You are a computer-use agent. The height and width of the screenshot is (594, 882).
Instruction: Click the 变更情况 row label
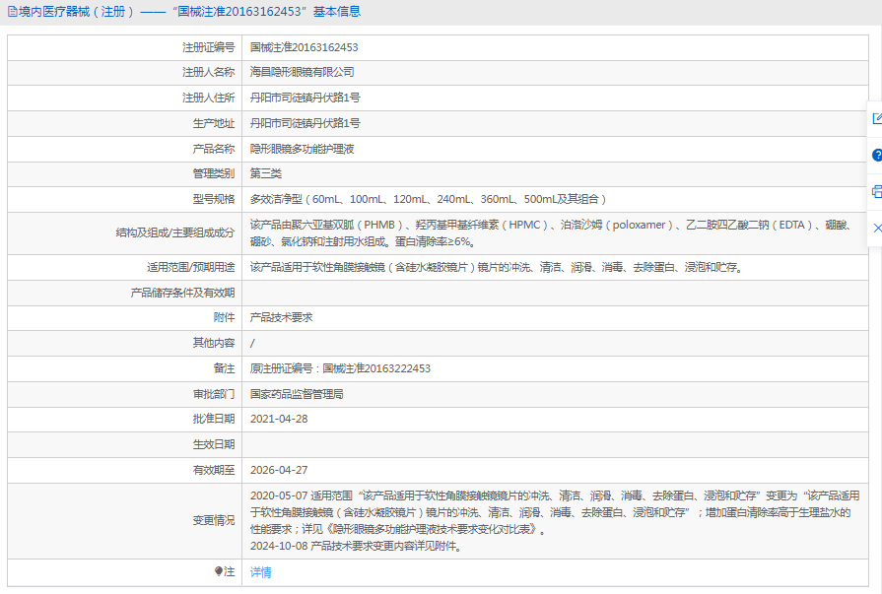[x=213, y=521]
